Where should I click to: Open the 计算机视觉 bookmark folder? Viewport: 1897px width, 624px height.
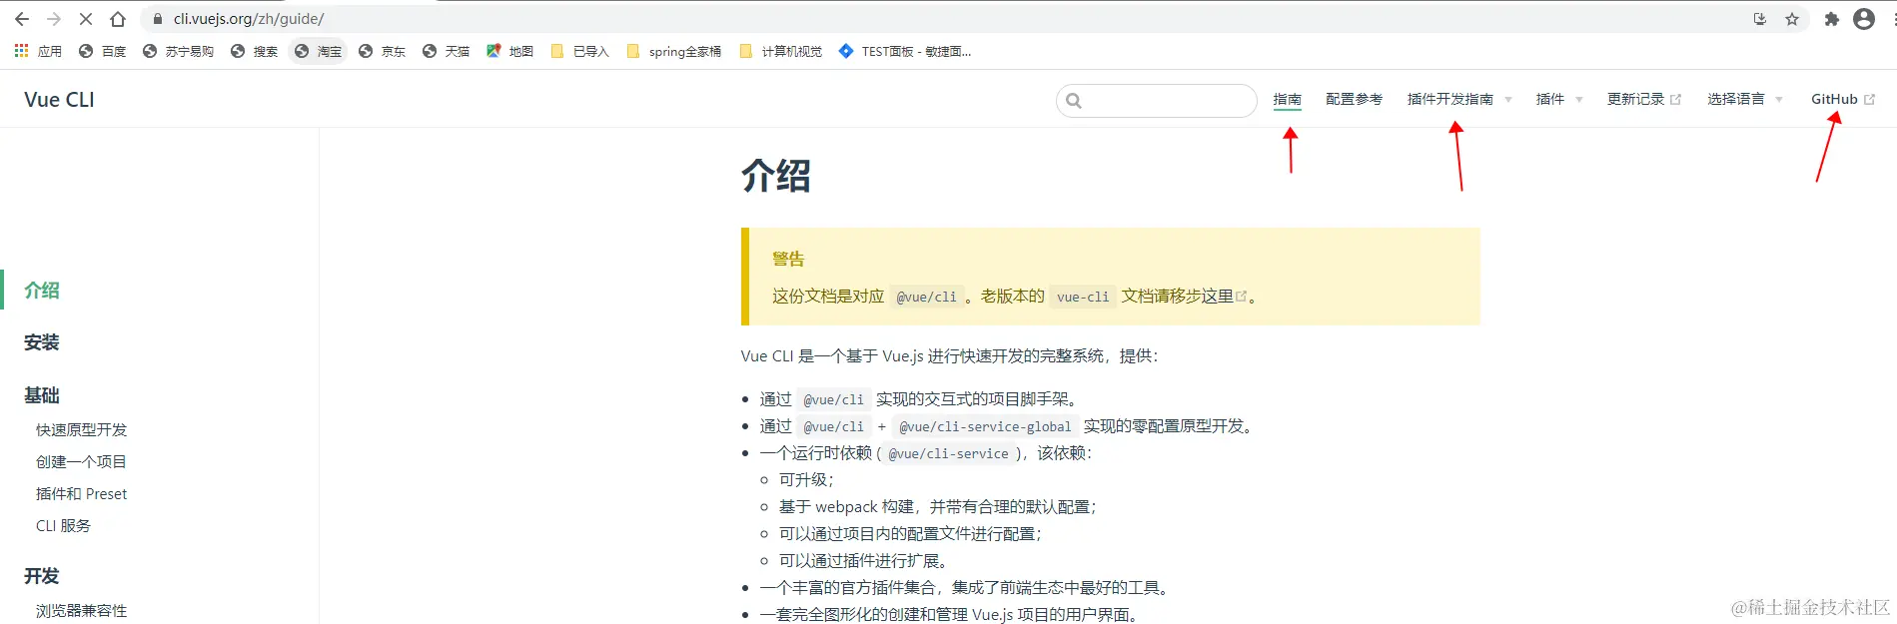[x=781, y=51]
